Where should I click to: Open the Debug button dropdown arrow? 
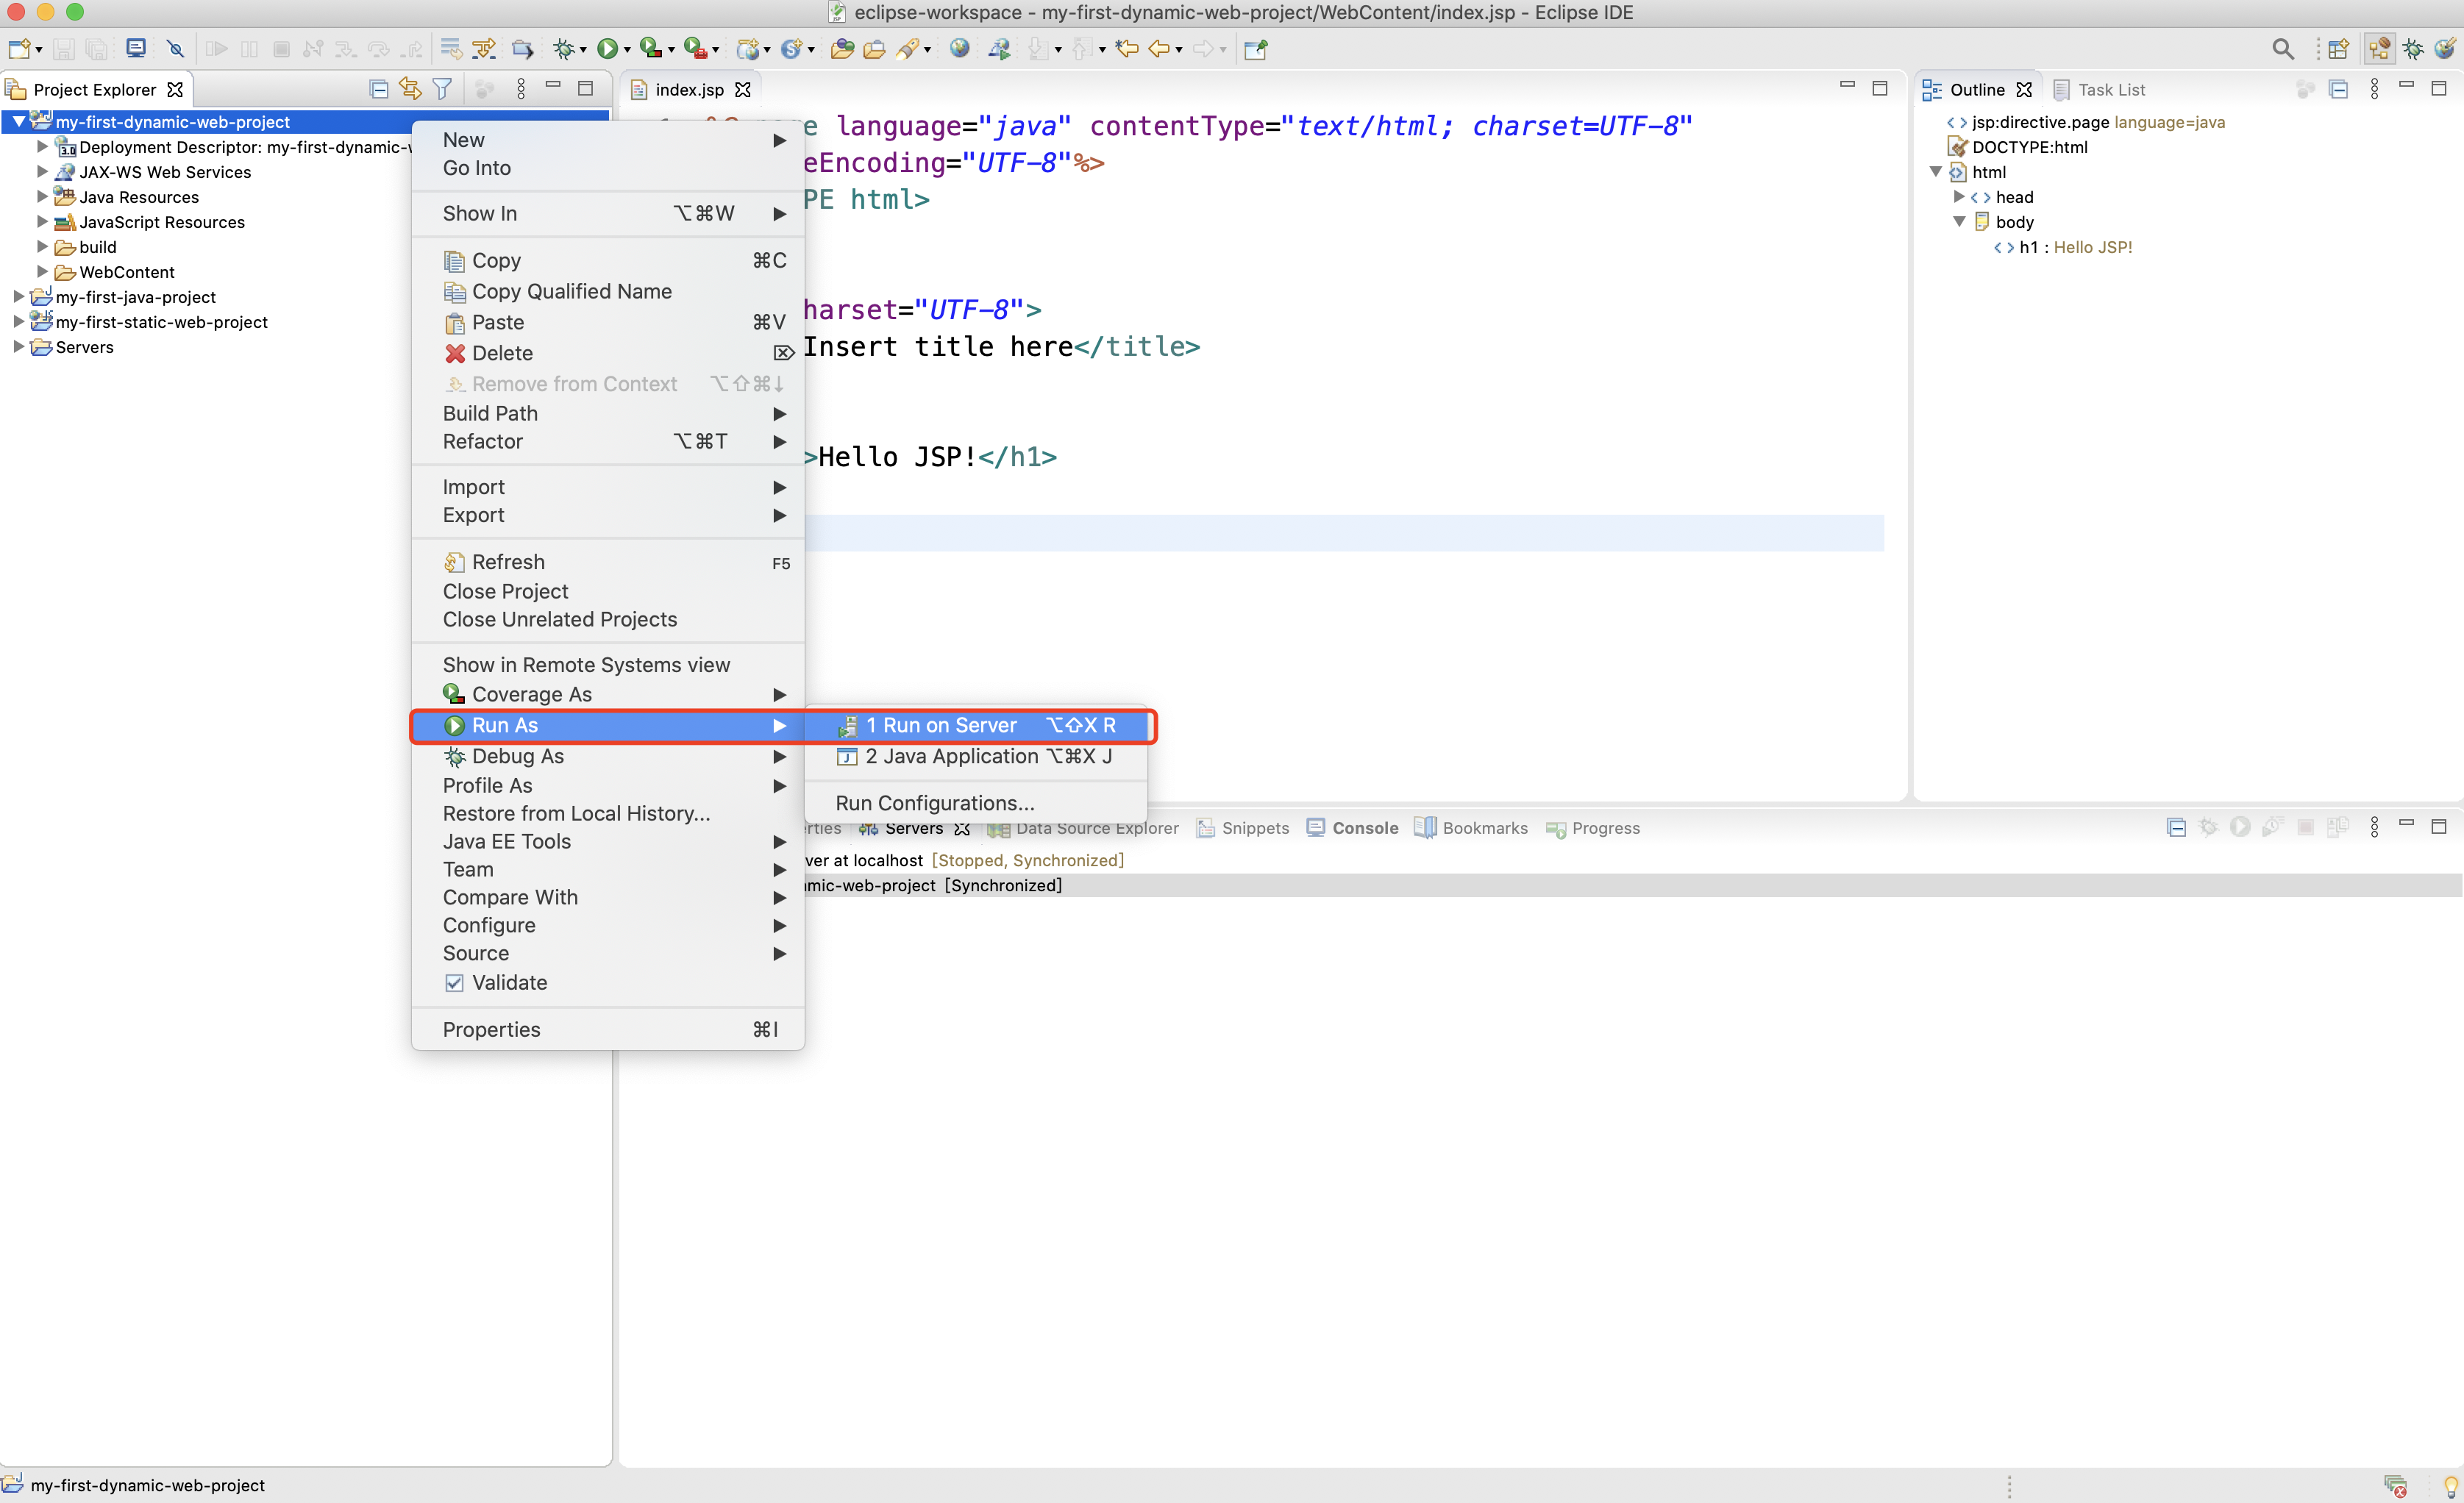[583, 49]
